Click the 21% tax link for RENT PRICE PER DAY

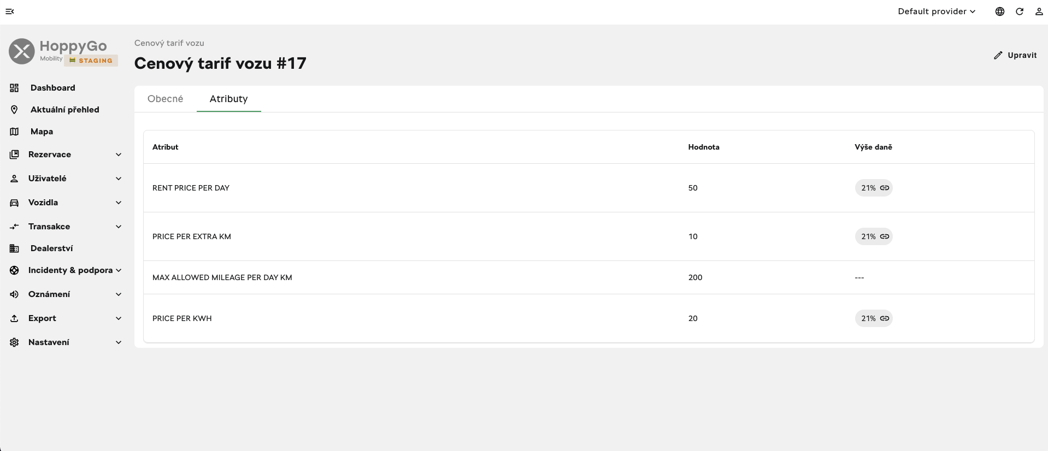(874, 188)
